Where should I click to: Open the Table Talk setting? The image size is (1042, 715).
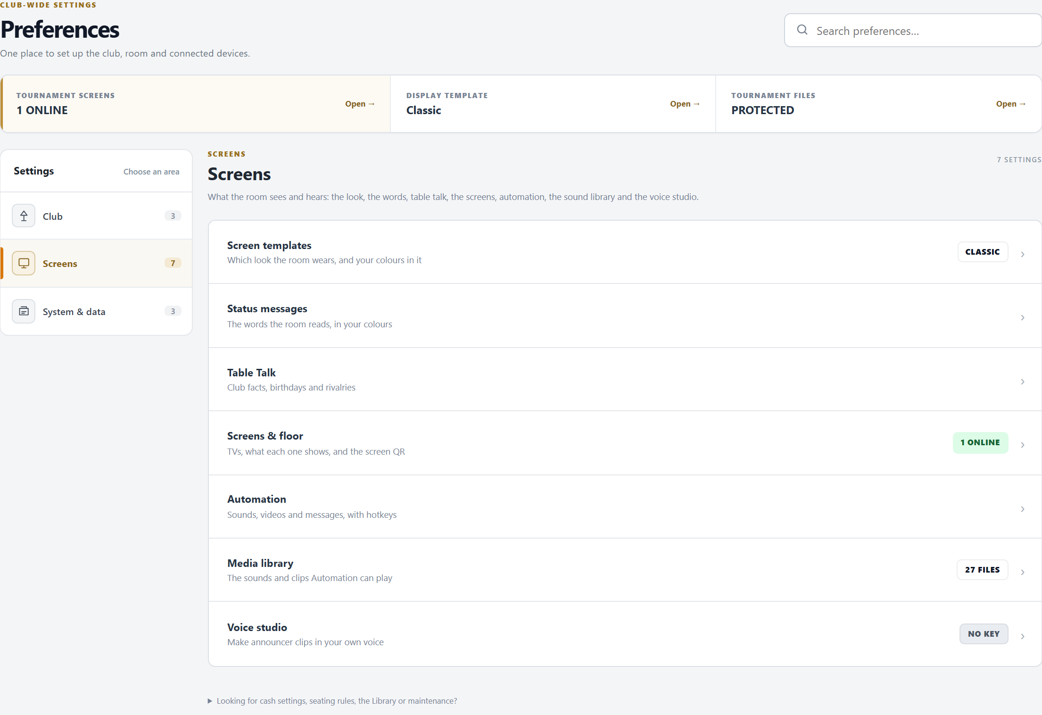625,380
